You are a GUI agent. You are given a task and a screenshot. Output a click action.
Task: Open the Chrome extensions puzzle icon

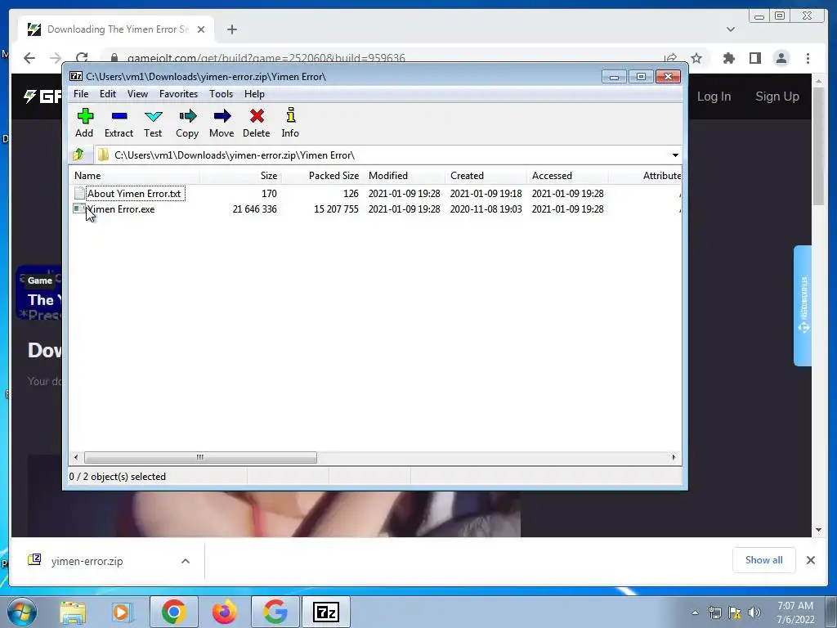(728, 58)
